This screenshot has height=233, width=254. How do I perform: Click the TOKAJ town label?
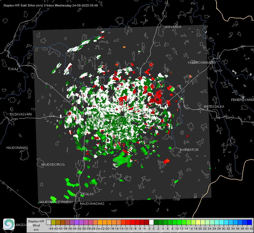13,69
